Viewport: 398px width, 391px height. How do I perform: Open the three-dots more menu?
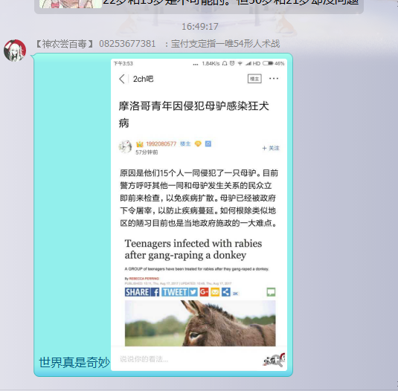click(x=274, y=79)
